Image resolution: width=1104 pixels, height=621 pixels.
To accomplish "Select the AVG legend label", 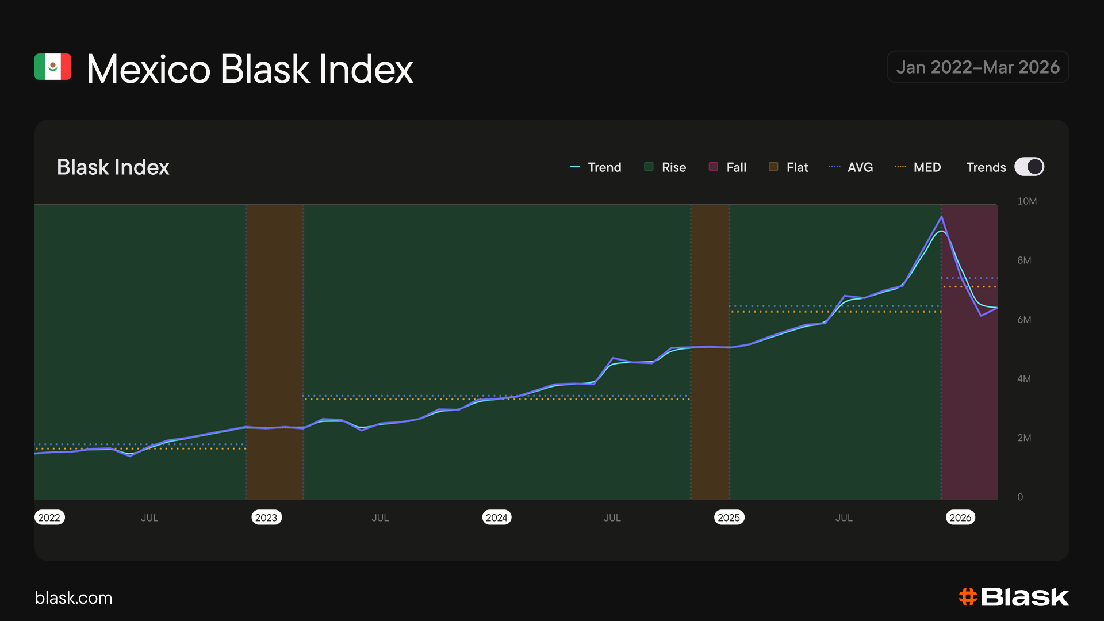I will (860, 167).
